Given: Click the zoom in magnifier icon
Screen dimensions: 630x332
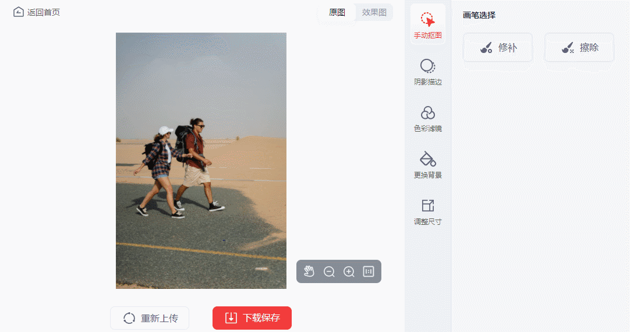Looking at the screenshot, I should tap(349, 271).
